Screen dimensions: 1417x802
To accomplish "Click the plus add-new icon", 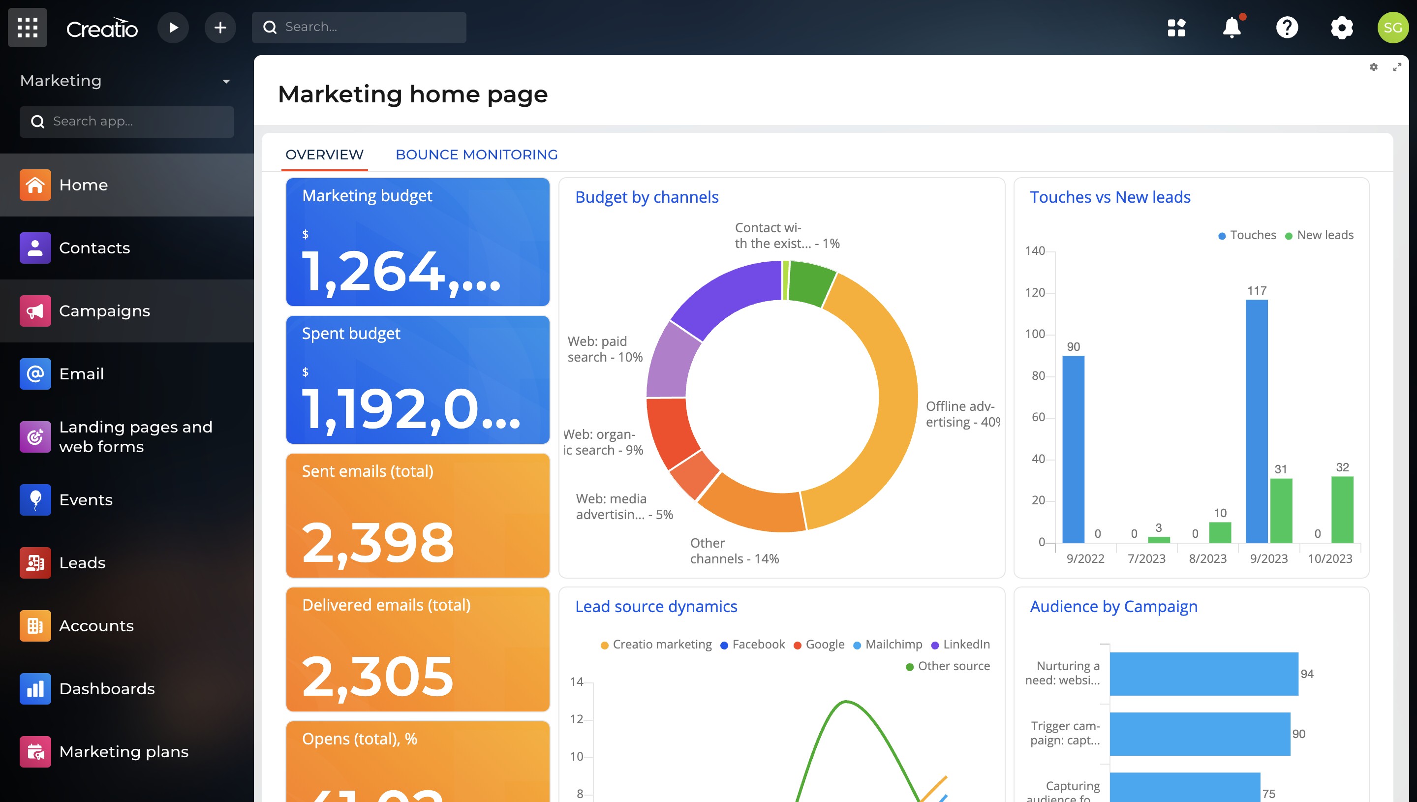I will click(x=220, y=28).
